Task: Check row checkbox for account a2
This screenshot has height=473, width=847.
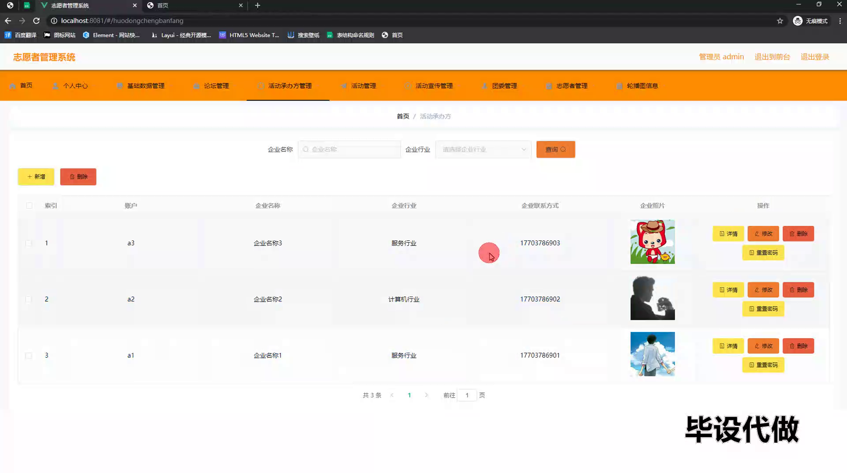Action: 29,299
